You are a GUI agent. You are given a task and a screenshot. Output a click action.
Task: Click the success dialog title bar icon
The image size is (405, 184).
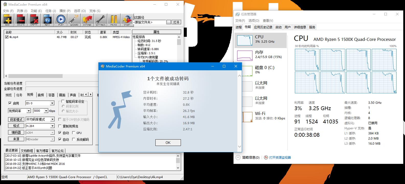coord(102,66)
